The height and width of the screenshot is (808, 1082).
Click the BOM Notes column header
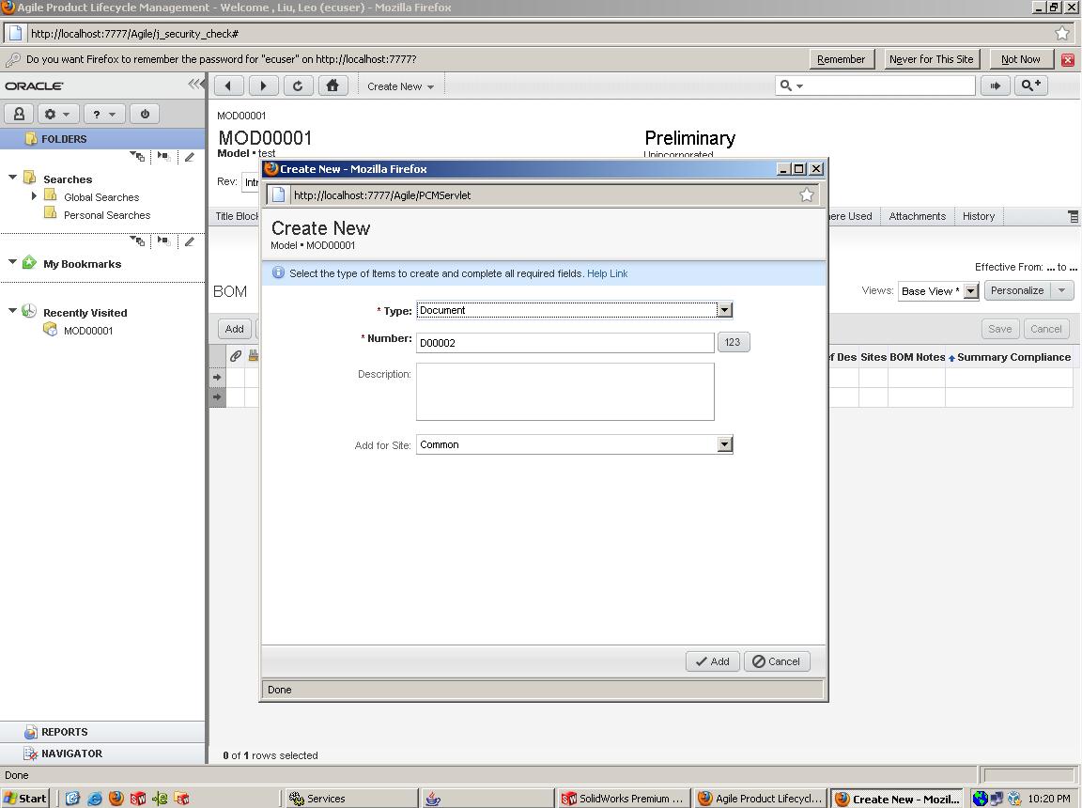click(x=917, y=357)
